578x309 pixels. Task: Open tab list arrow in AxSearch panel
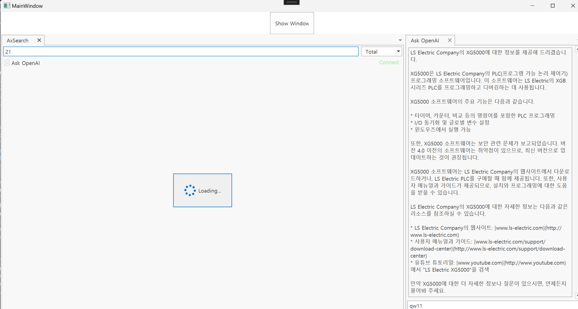tap(400, 40)
